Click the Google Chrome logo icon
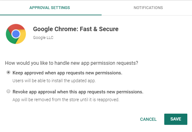This screenshot has height=132, width=192. coord(16,34)
